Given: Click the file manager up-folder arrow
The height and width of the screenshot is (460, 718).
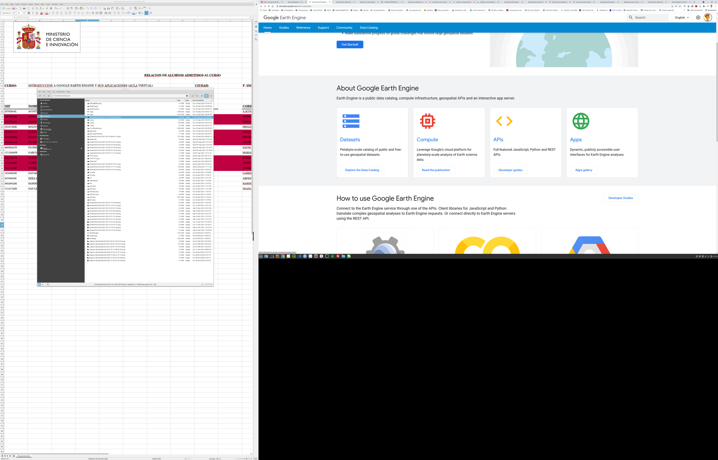Looking at the screenshot, I should coord(49,96).
